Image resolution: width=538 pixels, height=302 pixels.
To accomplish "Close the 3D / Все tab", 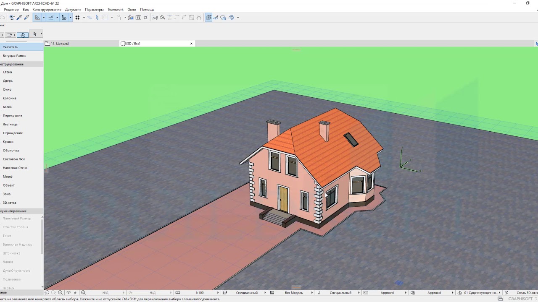I will pyautogui.click(x=191, y=44).
